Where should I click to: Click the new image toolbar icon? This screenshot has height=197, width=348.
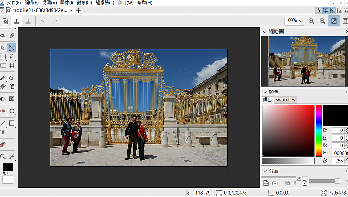pos(5,21)
